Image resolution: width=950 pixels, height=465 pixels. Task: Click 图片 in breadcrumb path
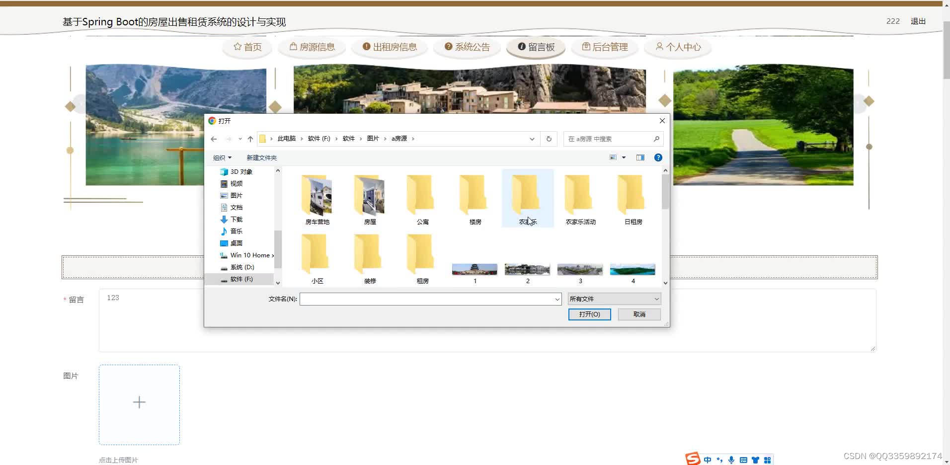pos(373,139)
